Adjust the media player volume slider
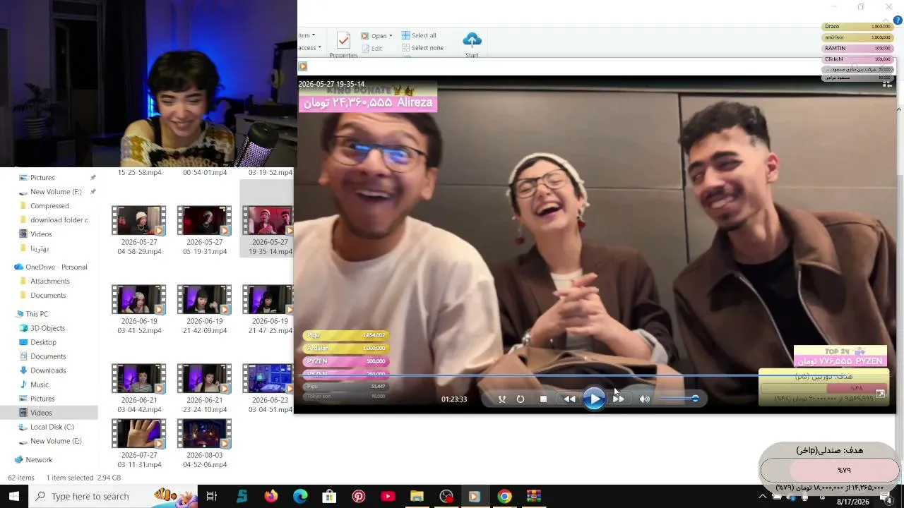The image size is (904, 508). pyautogui.click(x=678, y=399)
